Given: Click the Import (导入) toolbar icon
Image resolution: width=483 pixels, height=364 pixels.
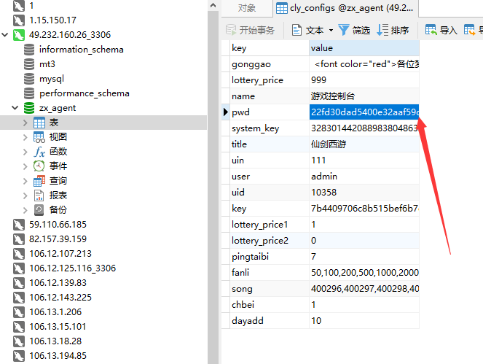Looking at the screenshot, I should coord(431,31).
